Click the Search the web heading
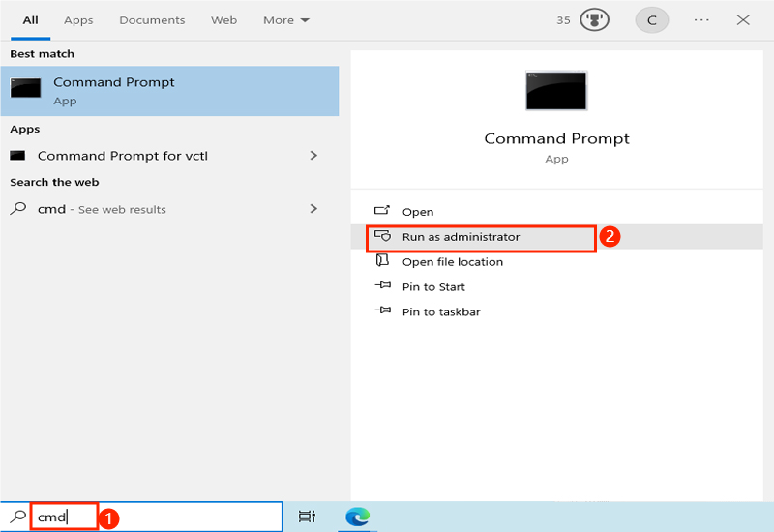The image size is (774, 532). pos(54,182)
